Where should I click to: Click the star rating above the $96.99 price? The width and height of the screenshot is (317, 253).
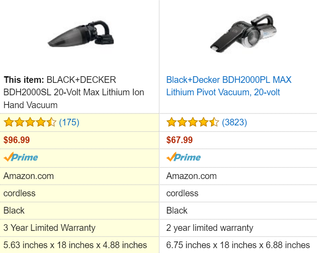(30, 122)
